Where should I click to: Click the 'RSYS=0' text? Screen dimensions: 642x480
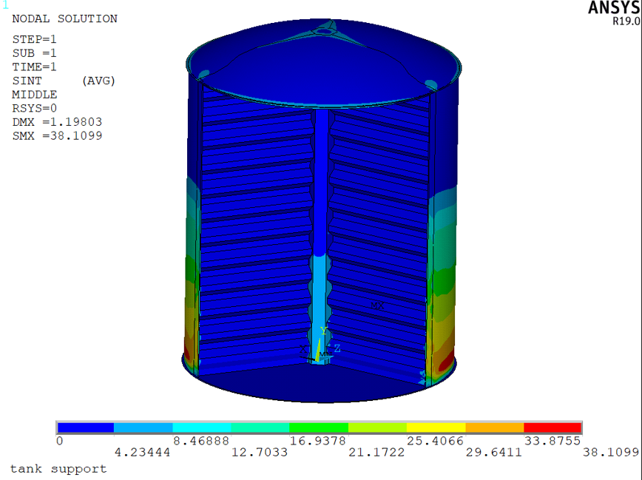tap(34, 108)
